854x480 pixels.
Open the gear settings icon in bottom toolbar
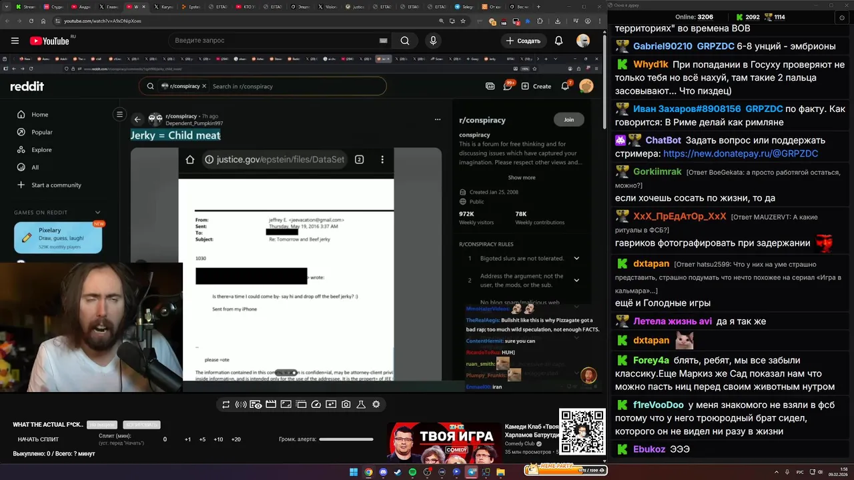(376, 404)
